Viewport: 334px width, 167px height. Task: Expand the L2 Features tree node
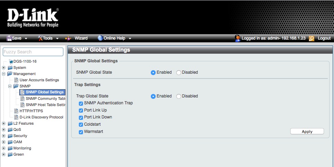(4, 124)
